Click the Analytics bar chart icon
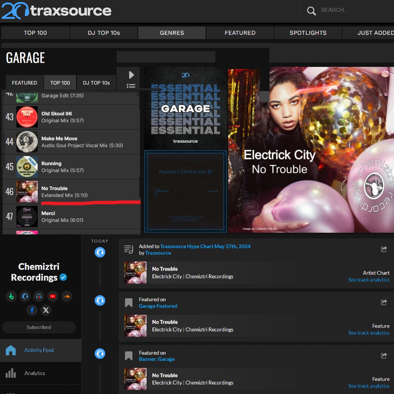Viewport: 394px width, 394px height. click(11, 373)
